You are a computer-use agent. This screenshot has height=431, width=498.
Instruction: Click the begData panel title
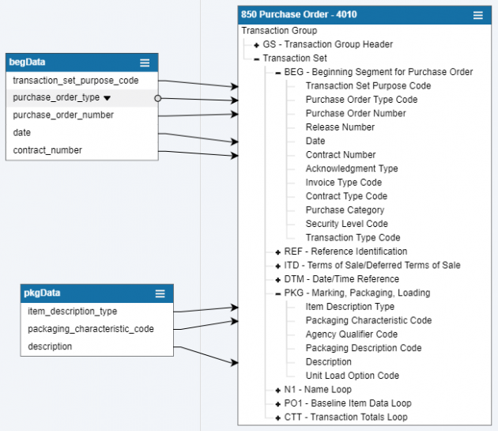point(27,62)
